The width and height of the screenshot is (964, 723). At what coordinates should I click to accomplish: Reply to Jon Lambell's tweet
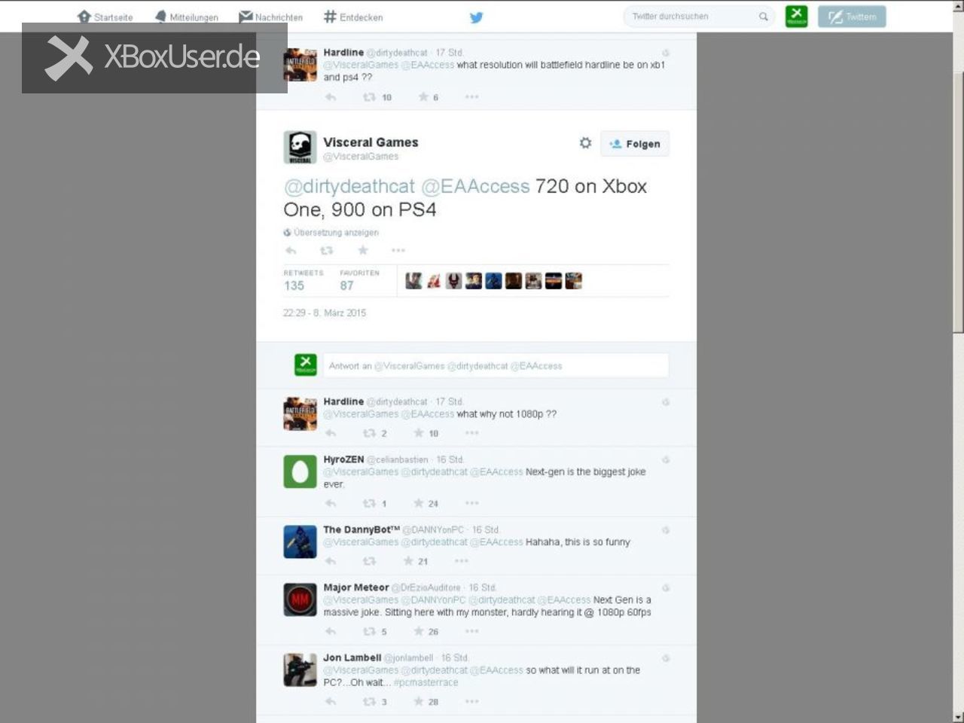(331, 701)
